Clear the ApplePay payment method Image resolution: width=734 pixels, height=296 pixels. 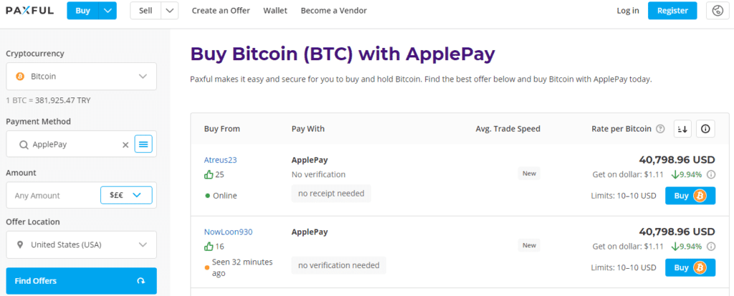125,145
